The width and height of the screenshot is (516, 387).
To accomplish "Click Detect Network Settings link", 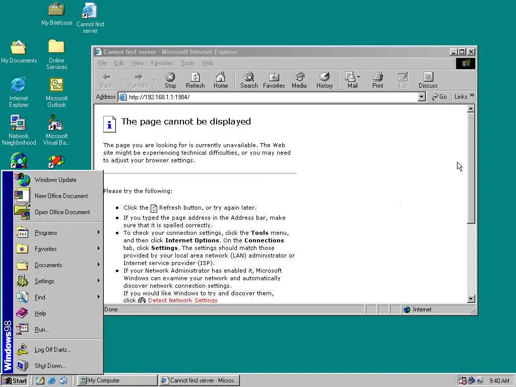I will pyautogui.click(x=182, y=300).
